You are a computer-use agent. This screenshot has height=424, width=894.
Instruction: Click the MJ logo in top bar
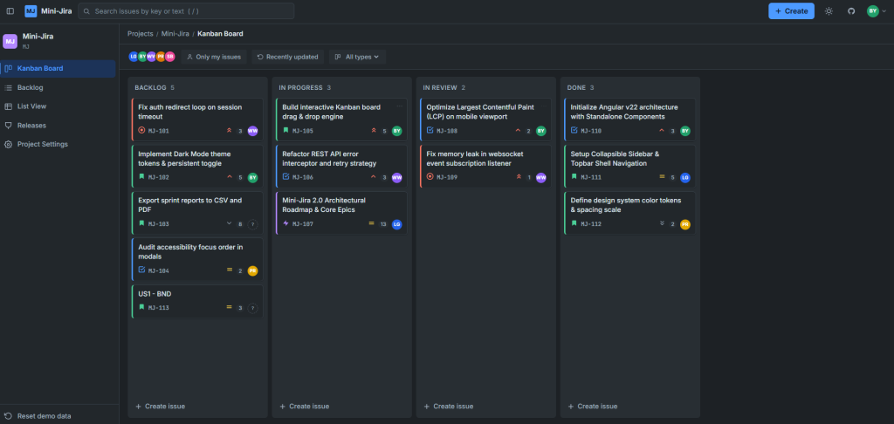(31, 10)
